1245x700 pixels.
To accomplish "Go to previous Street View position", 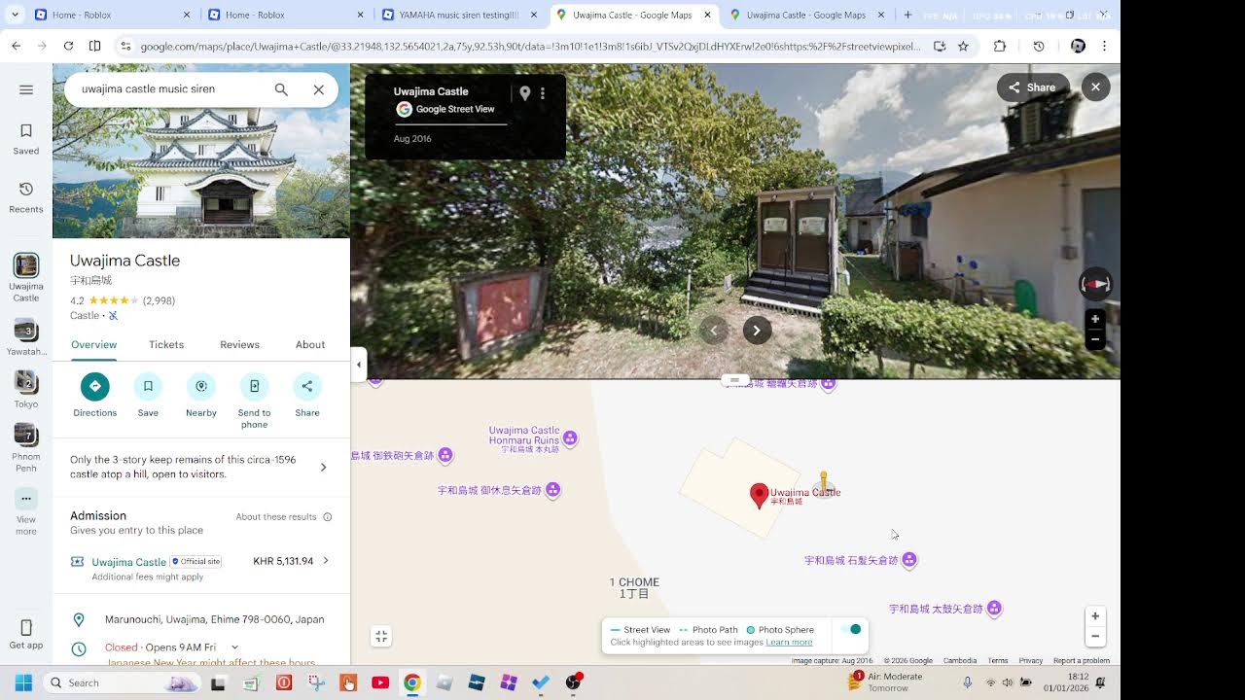I will click(713, 331).
